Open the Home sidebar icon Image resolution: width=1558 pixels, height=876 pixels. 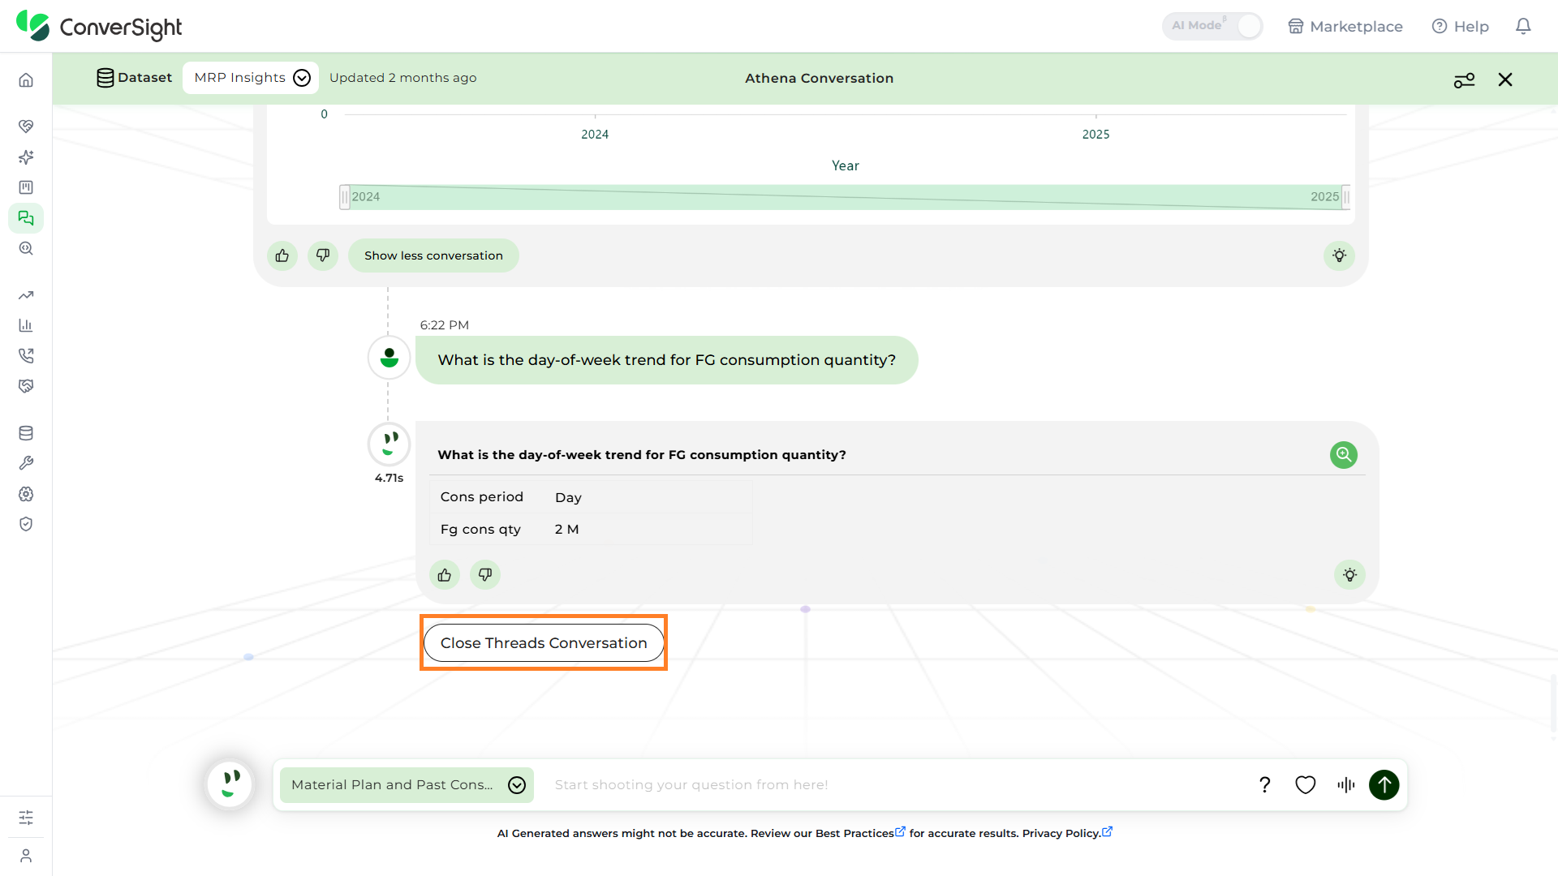pyautogui.click(x=26, y=79)
